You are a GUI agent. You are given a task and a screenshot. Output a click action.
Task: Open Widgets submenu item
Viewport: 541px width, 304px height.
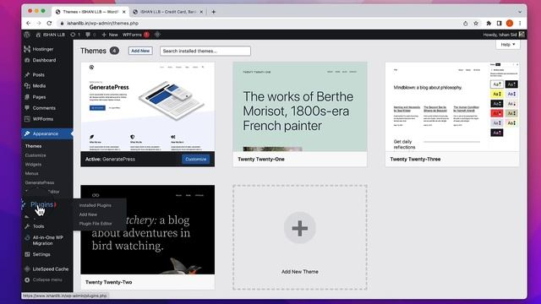click(x=33, y=165)
